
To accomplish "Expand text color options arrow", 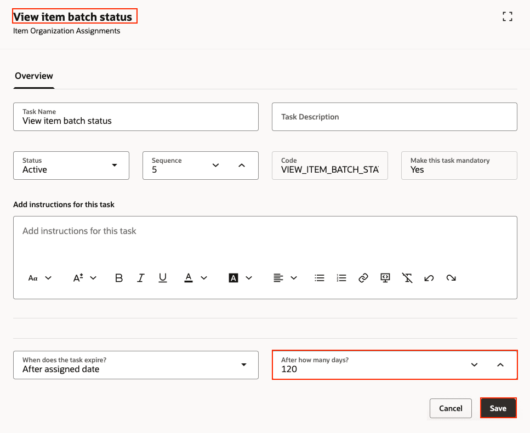I will (204, 278).
